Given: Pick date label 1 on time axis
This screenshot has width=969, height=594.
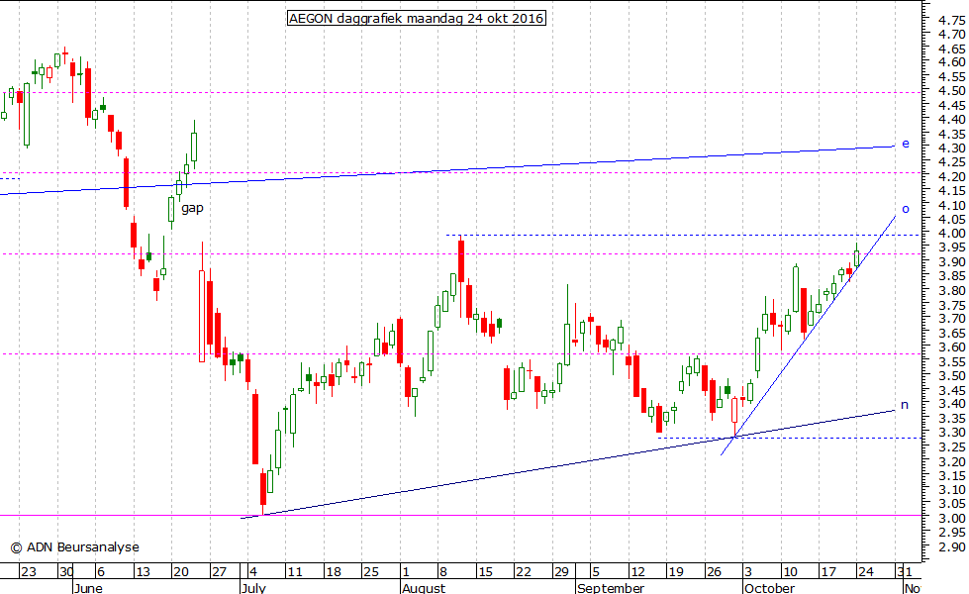Looking at the screenshot, I should click(x=406, y=572).
